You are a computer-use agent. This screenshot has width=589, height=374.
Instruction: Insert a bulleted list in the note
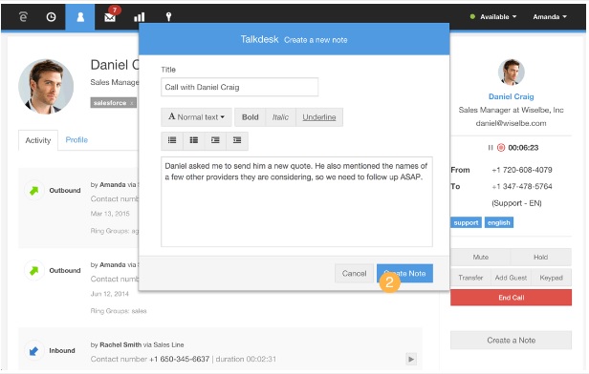coord(172,140)
